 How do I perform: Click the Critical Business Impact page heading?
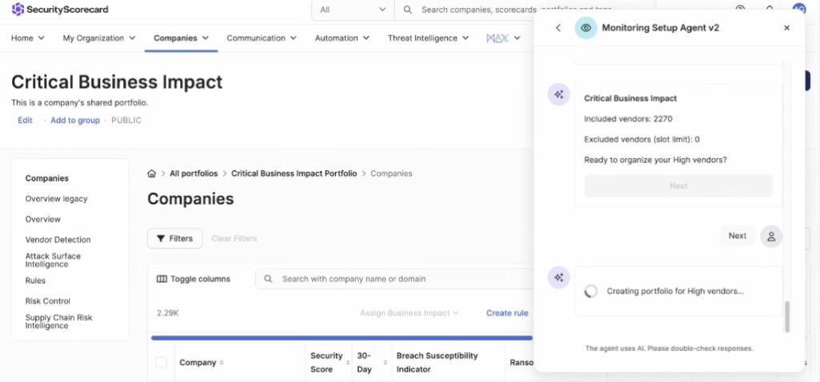tap(117, 82)
